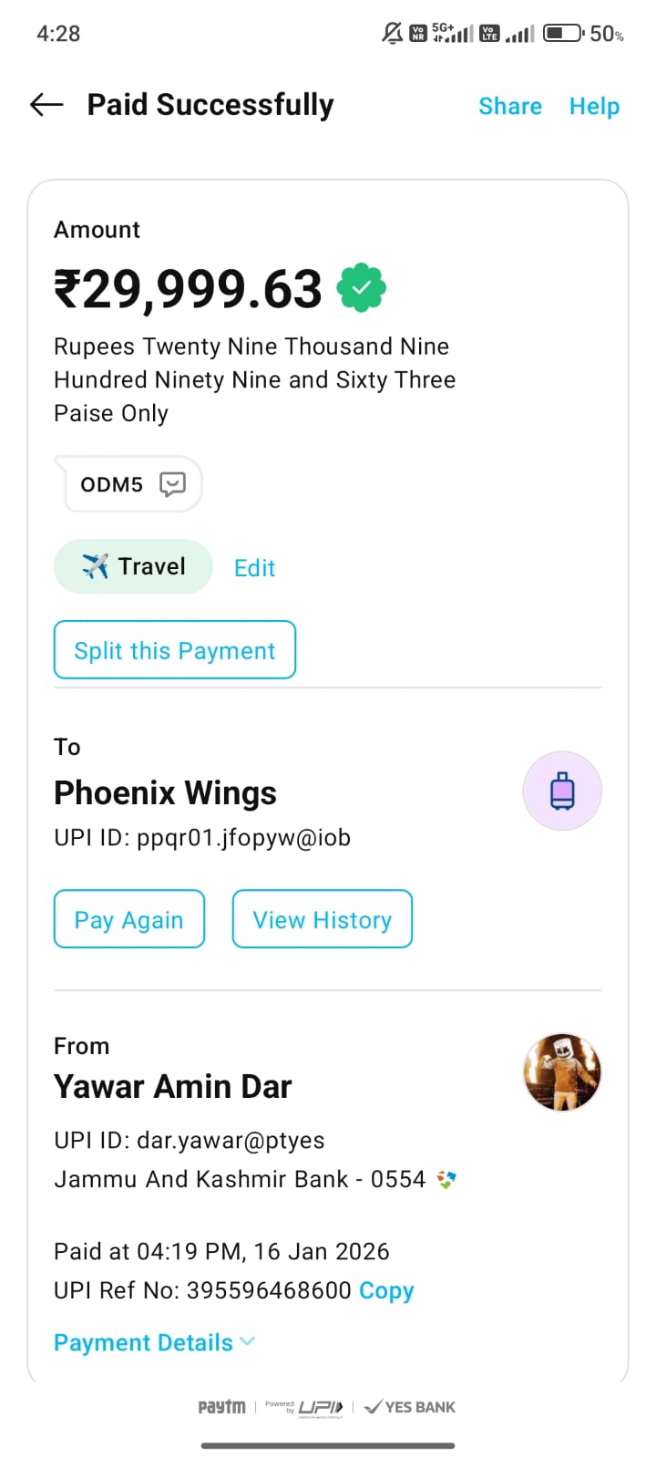Tap the battery indicator in status bar
Viewport: 656px width, 1459px height.
[x=563, y=34]
